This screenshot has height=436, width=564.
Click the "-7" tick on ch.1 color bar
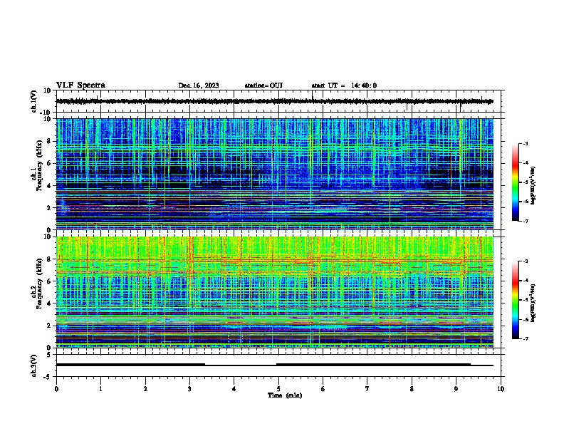[525, 221]
